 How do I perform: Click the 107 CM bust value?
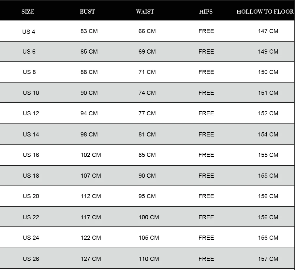[91, 176]
